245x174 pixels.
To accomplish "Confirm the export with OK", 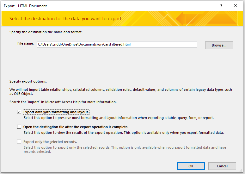I will 191,166.
